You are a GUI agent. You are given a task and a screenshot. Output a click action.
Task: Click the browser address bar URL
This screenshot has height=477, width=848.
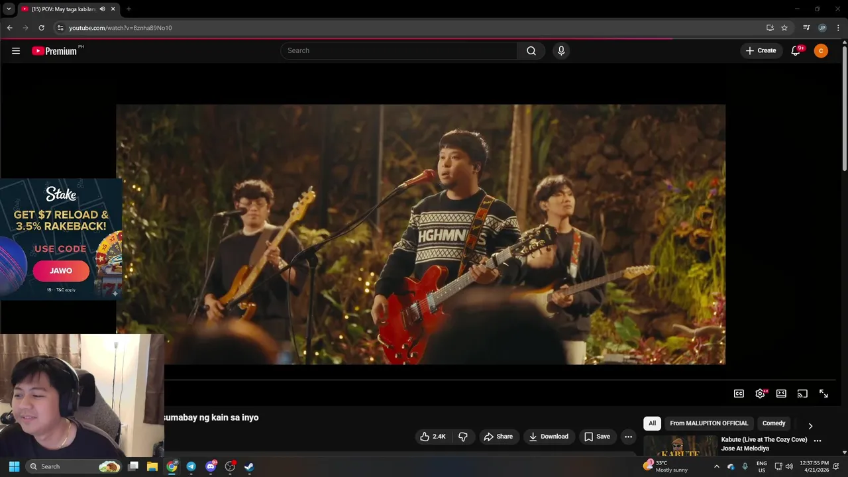[x=121, y=28]
